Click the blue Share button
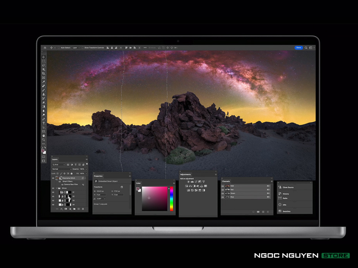Screen dimensions: 358x268 (x=298, y=47)
